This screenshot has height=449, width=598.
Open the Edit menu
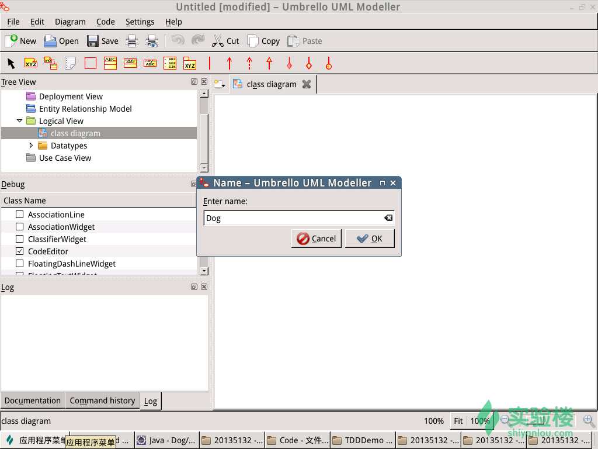point(37,22)
